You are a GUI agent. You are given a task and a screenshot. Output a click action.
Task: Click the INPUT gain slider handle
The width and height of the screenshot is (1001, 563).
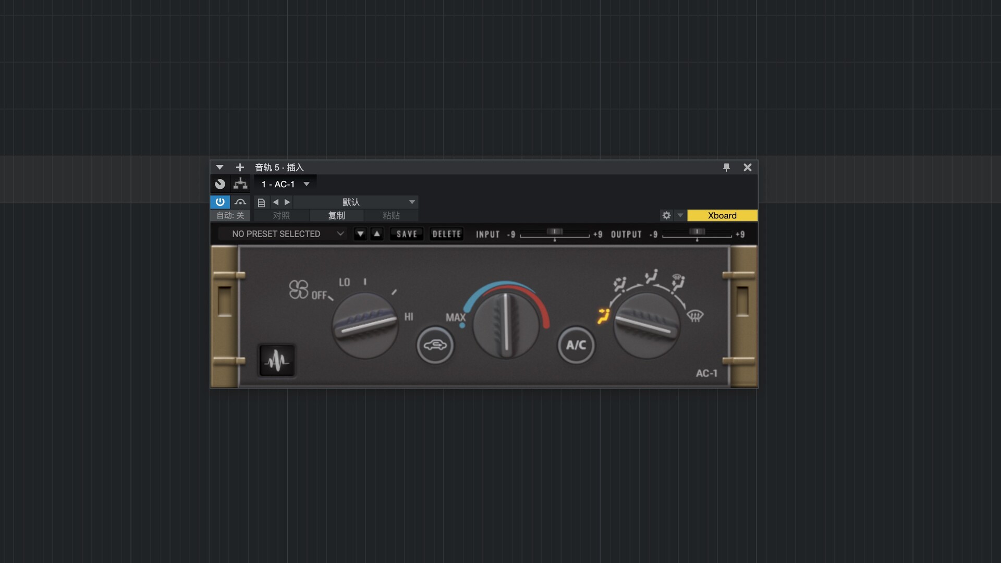pos(555,231)
